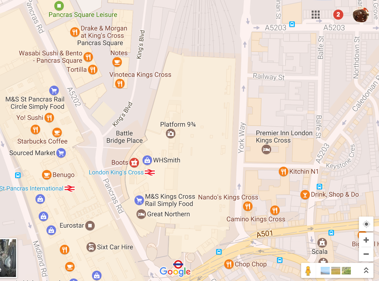Select the Kitchin N1 restaurant marker
The image size is (379, 281).
click(x=283, y=172)
